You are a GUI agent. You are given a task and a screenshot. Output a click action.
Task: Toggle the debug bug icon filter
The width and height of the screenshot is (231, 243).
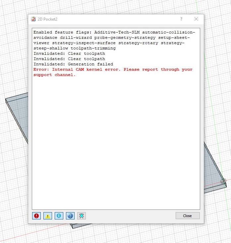pos(82,216)
